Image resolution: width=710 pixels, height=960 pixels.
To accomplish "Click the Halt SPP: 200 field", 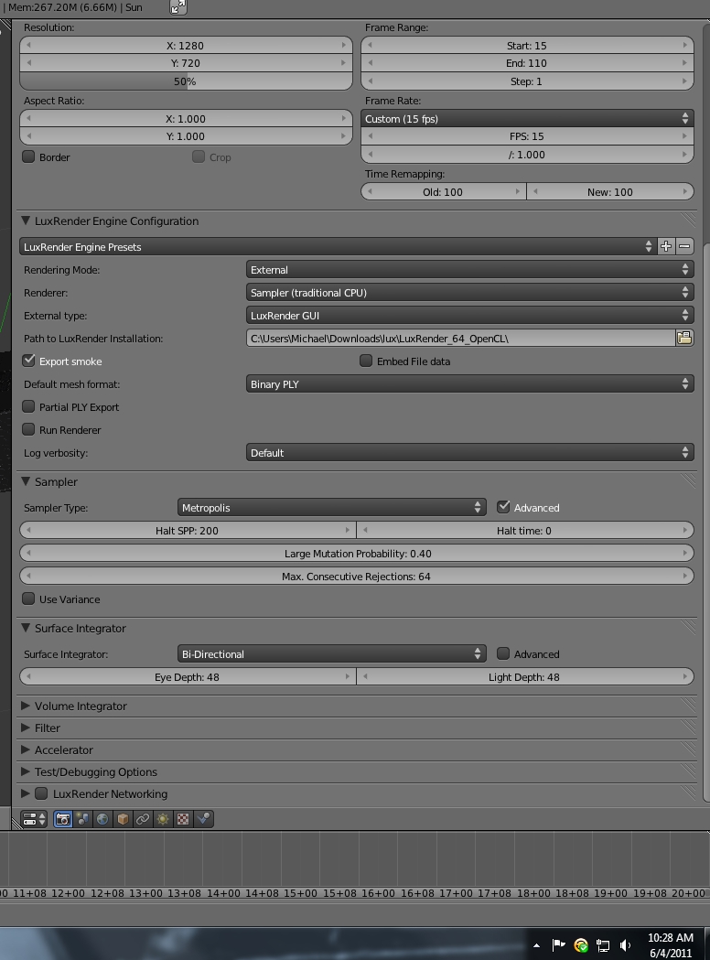I will 188,530.
